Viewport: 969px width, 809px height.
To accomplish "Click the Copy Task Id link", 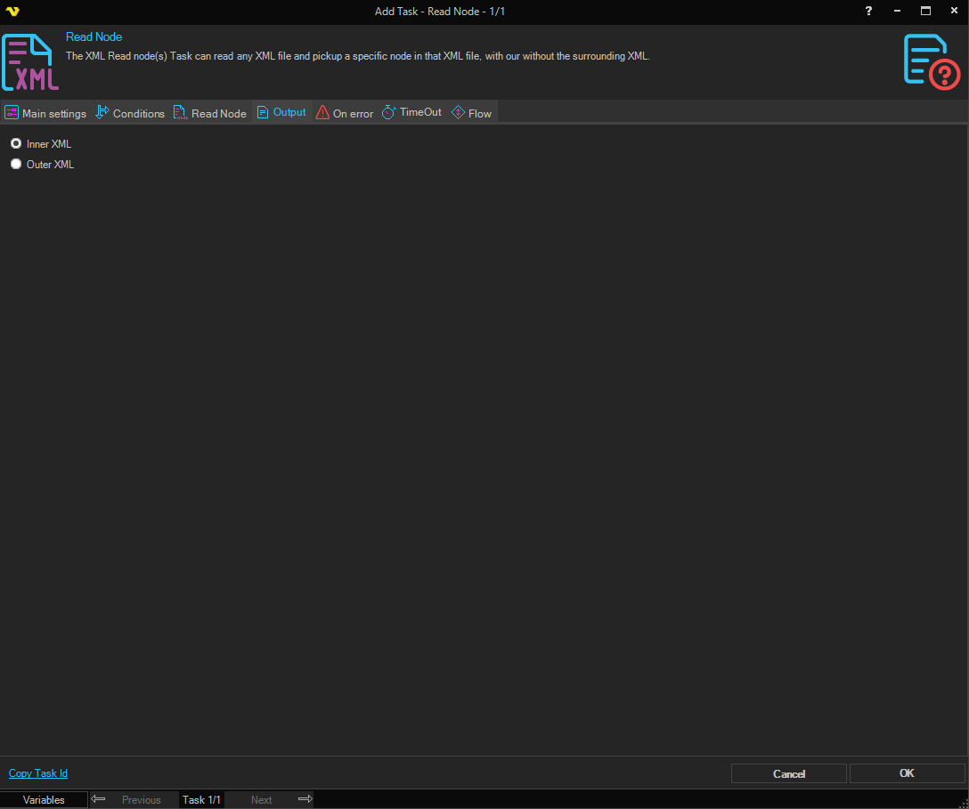I will coord(38,773).
